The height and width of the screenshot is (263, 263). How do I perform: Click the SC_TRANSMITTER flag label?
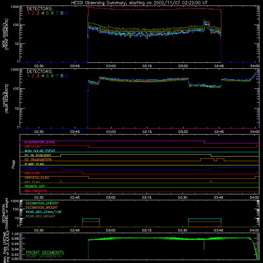pyautogui.click(x=38, y=160)
